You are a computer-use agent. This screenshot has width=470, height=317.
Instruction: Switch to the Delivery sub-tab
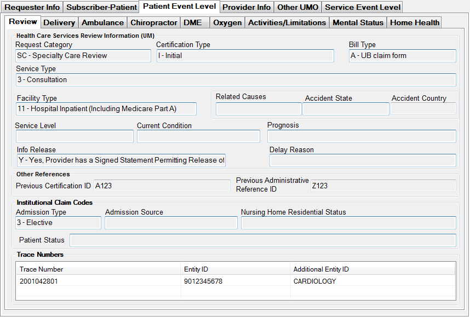[x=59, y=22]
